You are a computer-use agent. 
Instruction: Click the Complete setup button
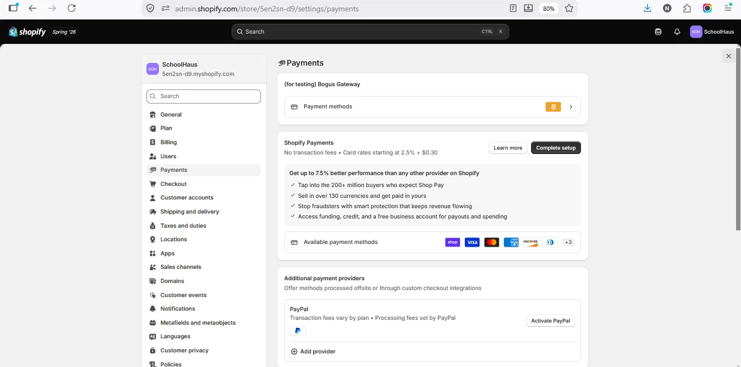[556, 148]
